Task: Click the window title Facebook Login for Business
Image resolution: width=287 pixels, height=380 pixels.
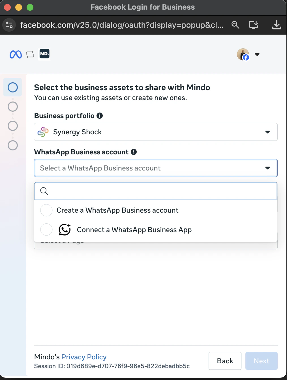Action: (143, 7)
